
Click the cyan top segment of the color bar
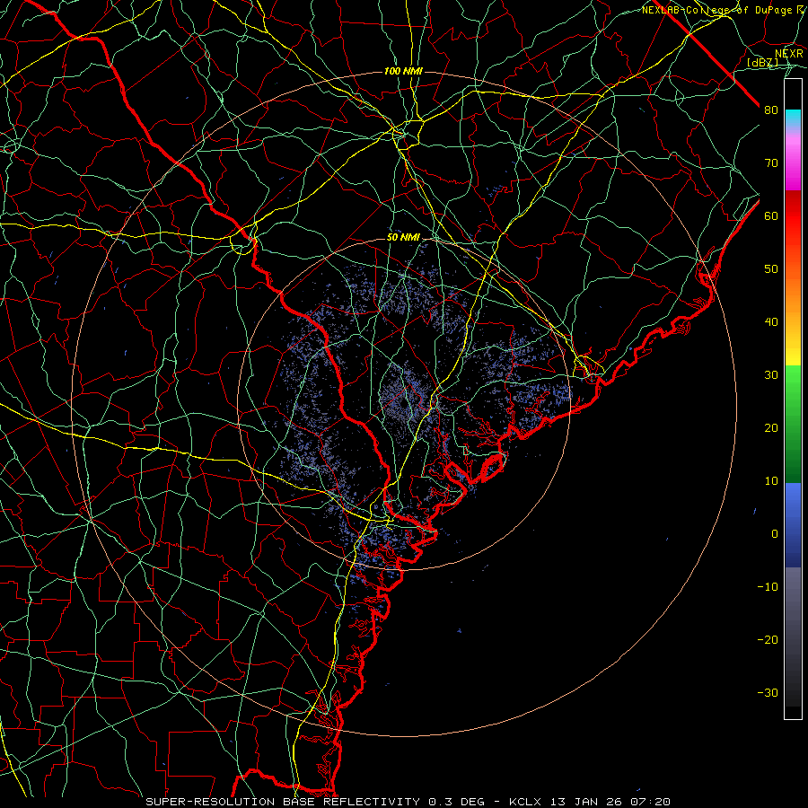(x=793, y=119)
